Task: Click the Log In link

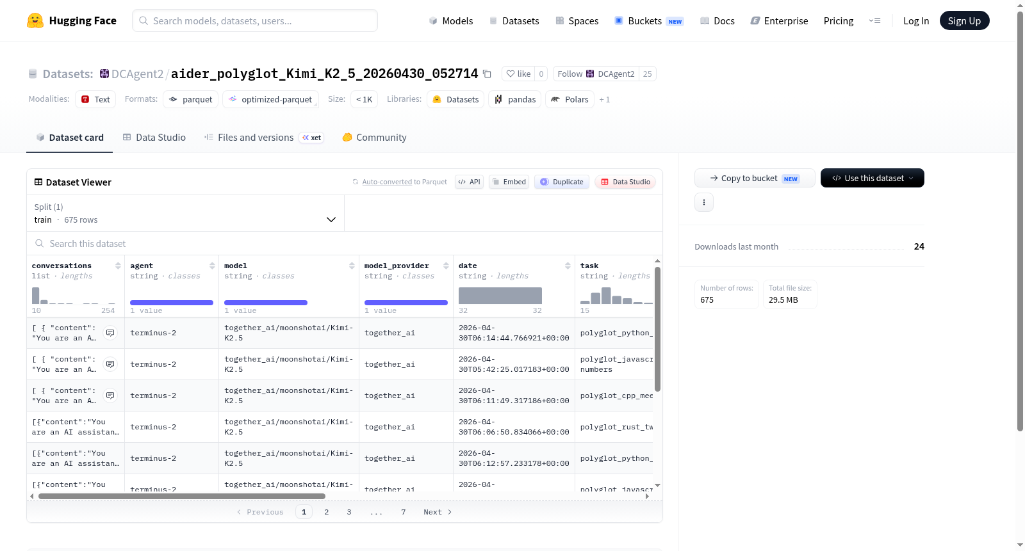Action: (x=916, y=20)
